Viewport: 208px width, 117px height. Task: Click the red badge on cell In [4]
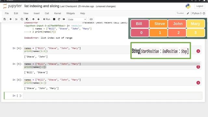(198, 51)
